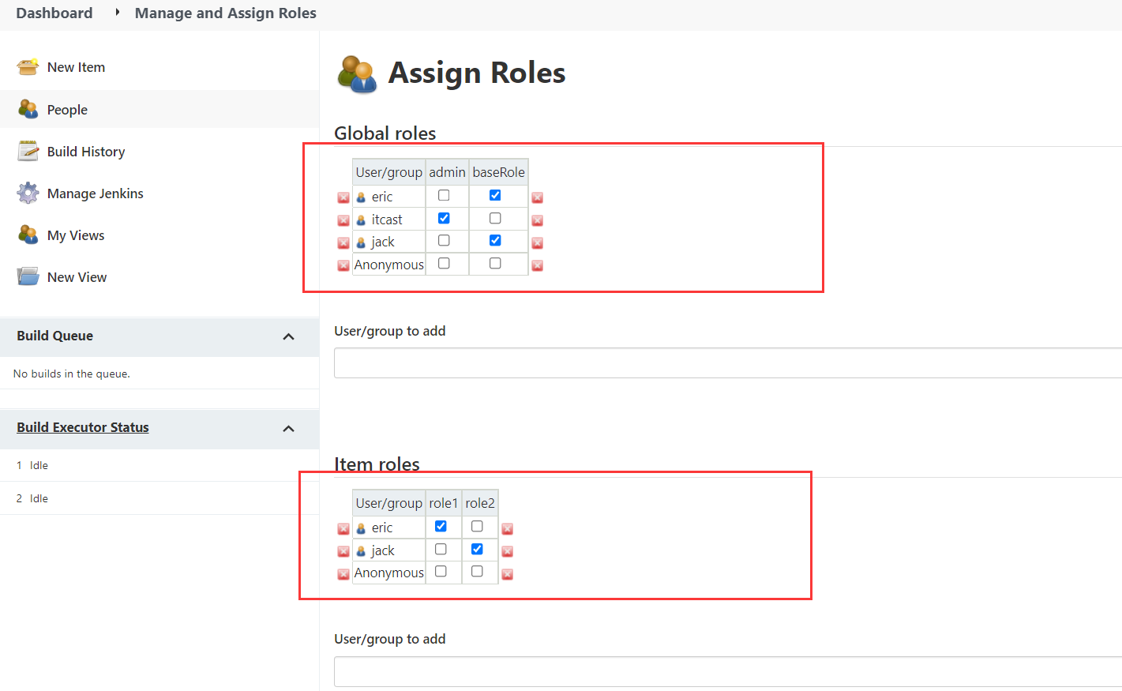Remove Anonymous from Global roles, left red X

coord(343,265)
